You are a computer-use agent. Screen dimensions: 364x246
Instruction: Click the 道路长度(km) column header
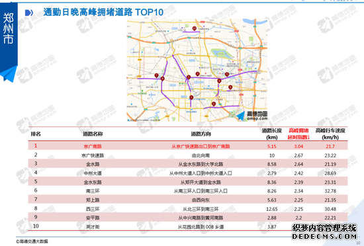pyautogui.click(x=271, y=134)
